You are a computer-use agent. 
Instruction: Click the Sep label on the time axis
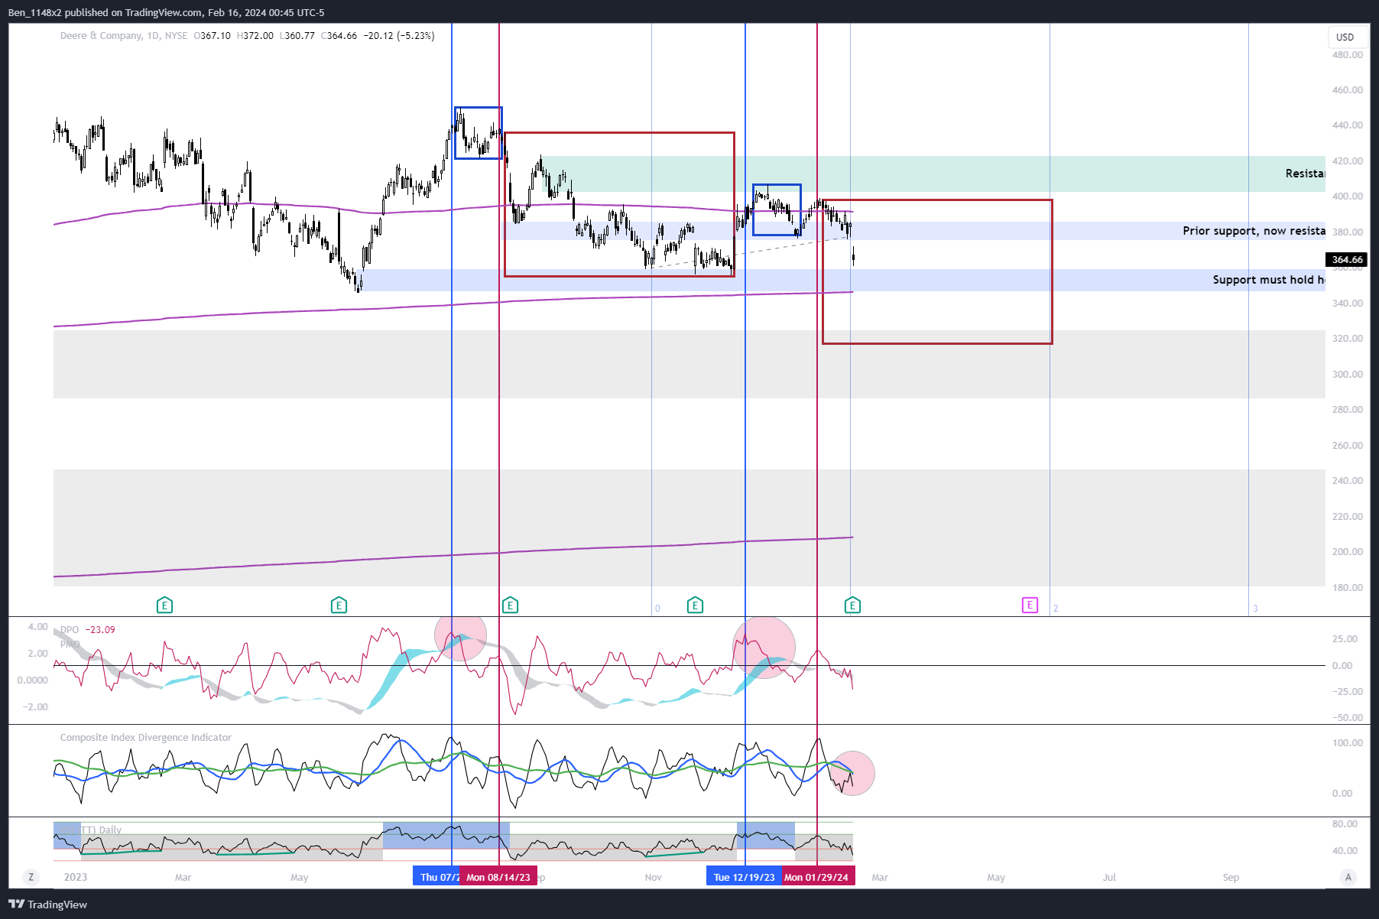(1231, 878)
